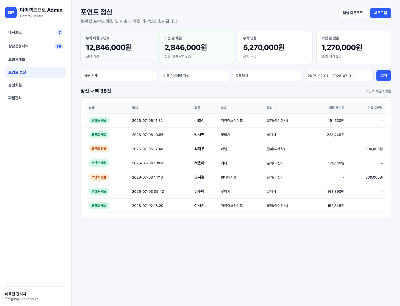This screenshot has width=400, height=306.
Task: Select the 누적 체결 포인트 card
Action: 118,47
